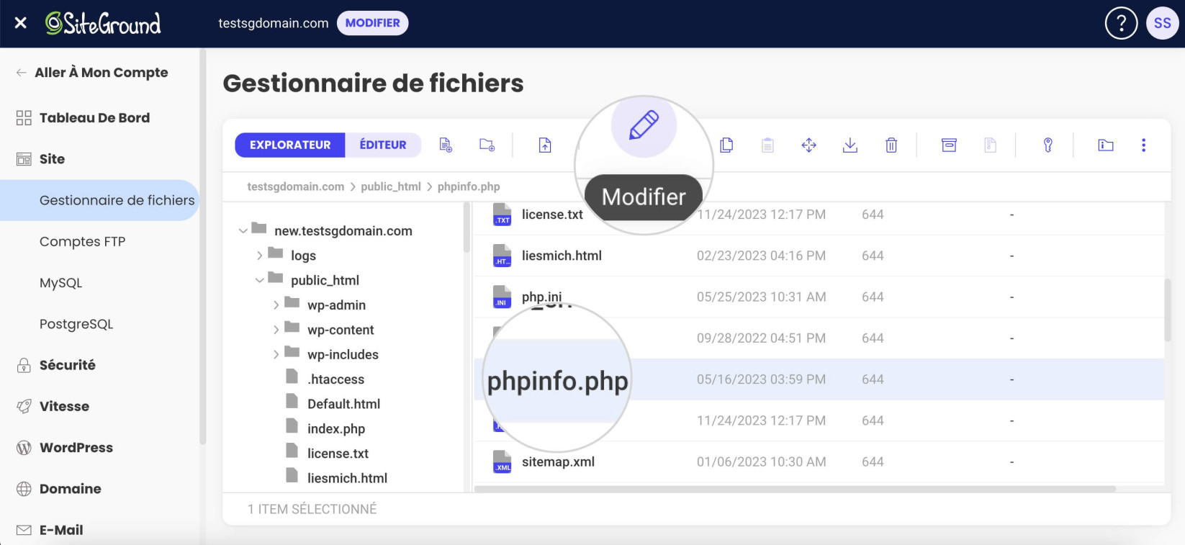This screenshot has width=1185, height=545.
Task: Expand the logs folder chevron
Action: (x=259, y=256)
